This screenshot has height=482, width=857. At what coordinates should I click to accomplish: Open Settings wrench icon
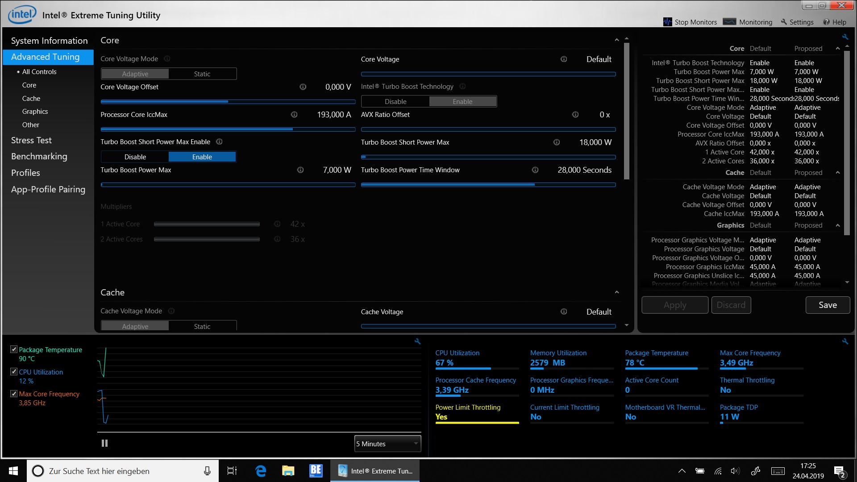coord(784,22)
